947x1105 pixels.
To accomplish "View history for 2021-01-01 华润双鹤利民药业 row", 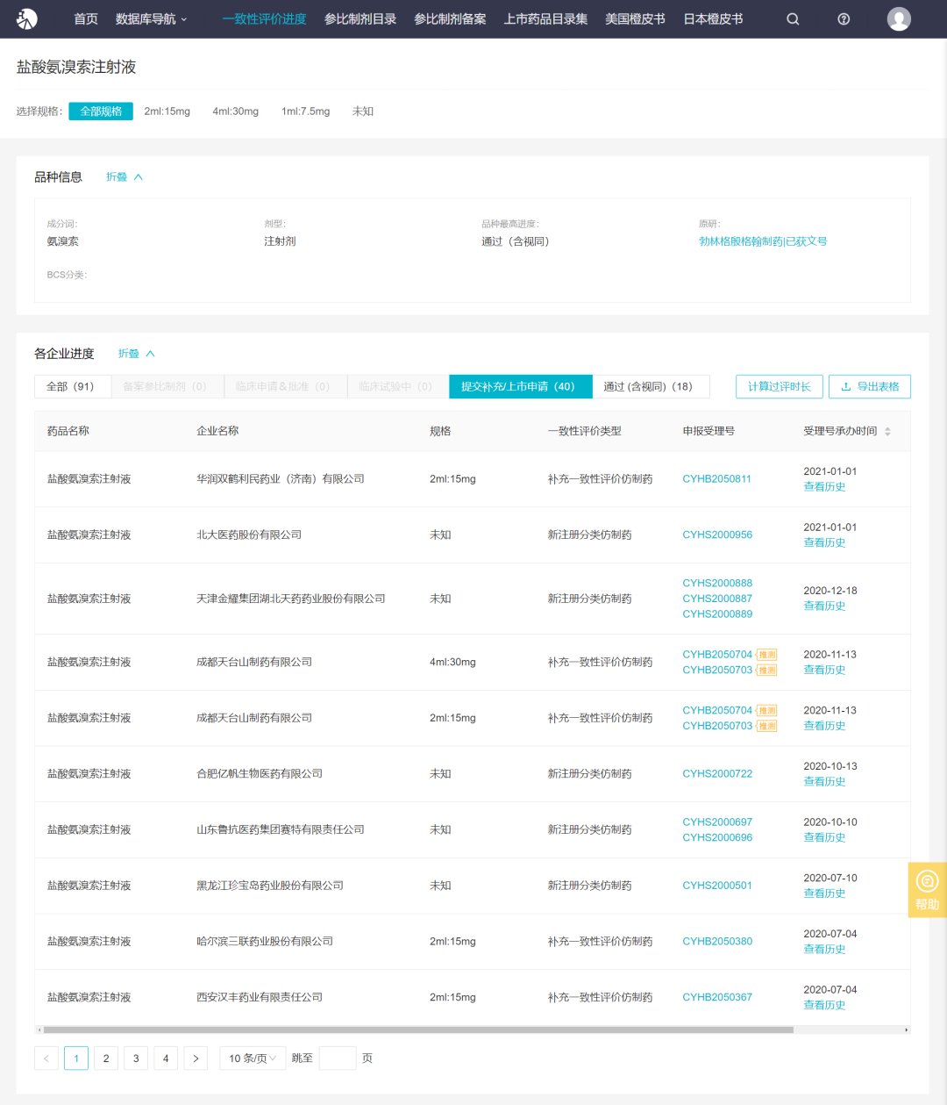I will pos(824,487).
